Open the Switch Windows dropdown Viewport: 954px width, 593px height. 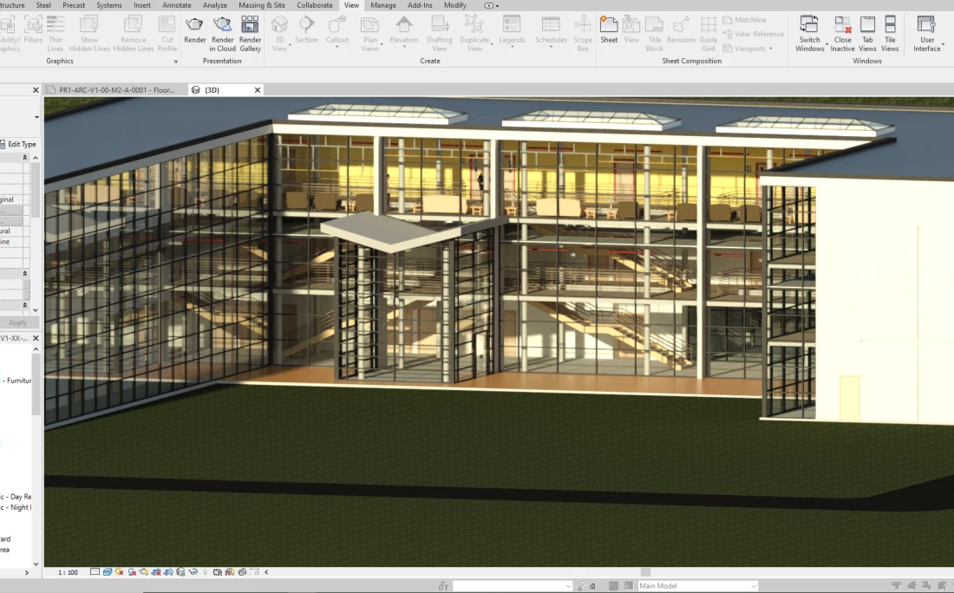coord(809,33)
